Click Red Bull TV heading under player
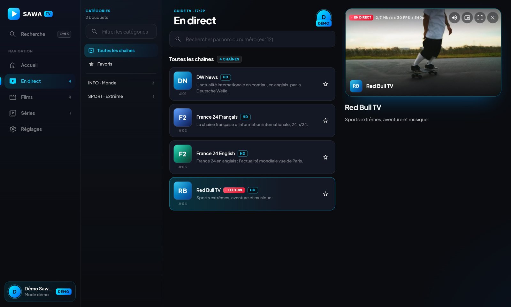511x307 pixels. click(x=363, y=107)
